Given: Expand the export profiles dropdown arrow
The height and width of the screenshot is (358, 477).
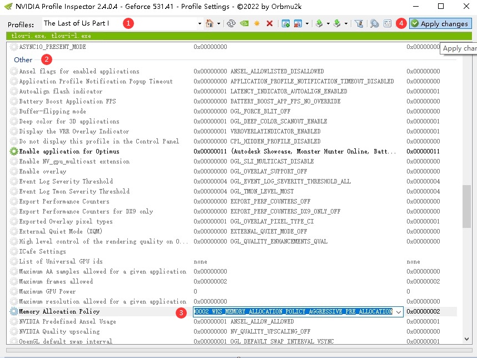Looking at the screenshot, I should [x=328, y=23].
